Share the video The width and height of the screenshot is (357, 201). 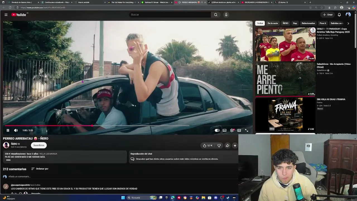tap(228, 145)
